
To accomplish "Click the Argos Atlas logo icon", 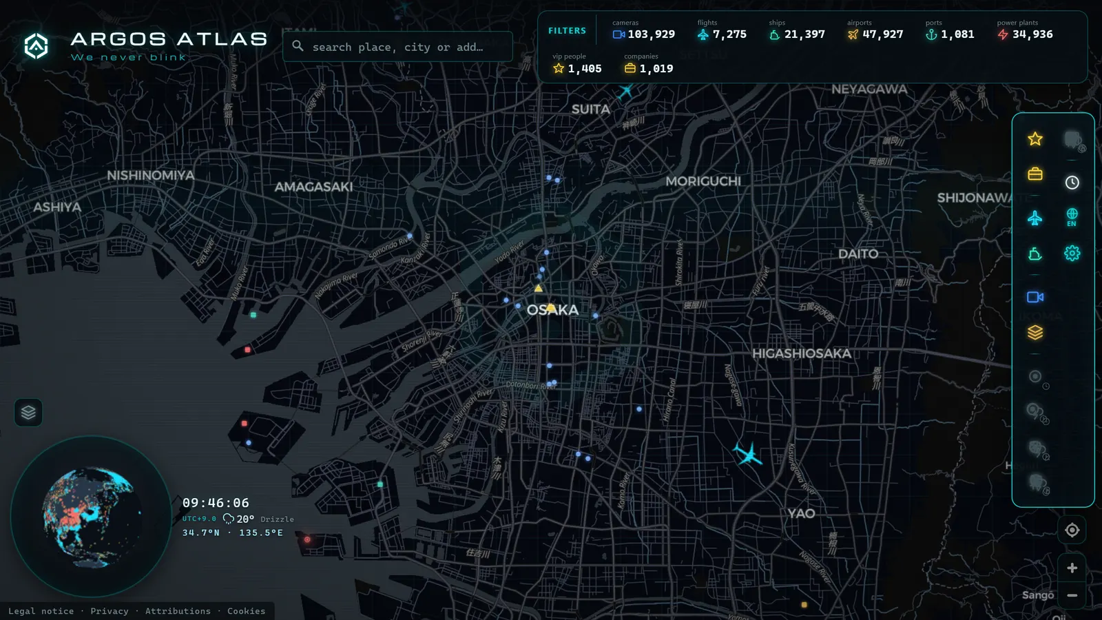I will pos(36,46).
